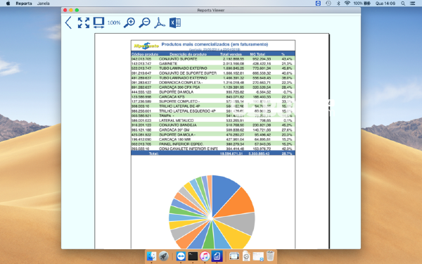
Task: Select 'TRILHO LATERAL DE 4P' row
Action: coord(213,106)
